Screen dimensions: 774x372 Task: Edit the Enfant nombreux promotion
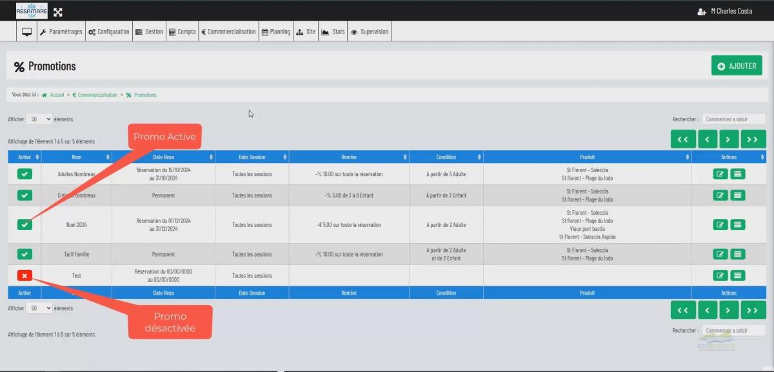tap(720, 195)
